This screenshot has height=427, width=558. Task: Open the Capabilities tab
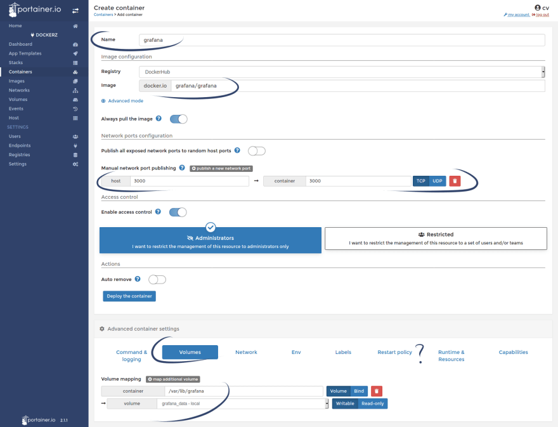click(513, 352)
